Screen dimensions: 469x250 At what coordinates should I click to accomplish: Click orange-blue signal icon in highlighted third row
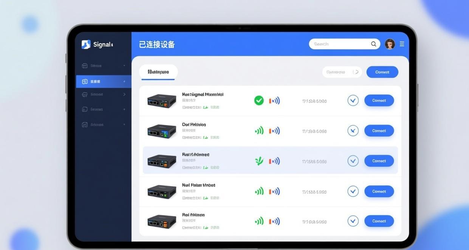coord(274,161)
